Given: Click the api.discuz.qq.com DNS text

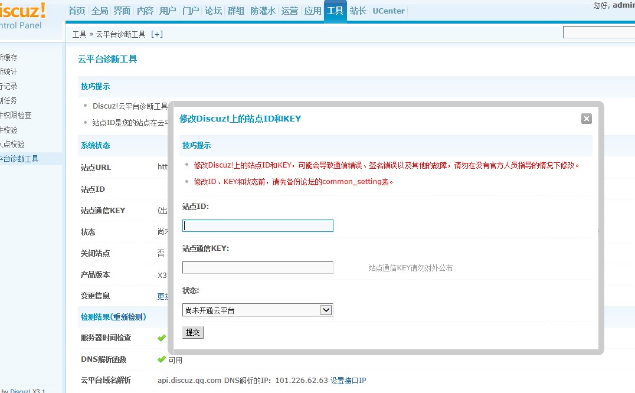Looking at the screenshot, I should (243, 381).
